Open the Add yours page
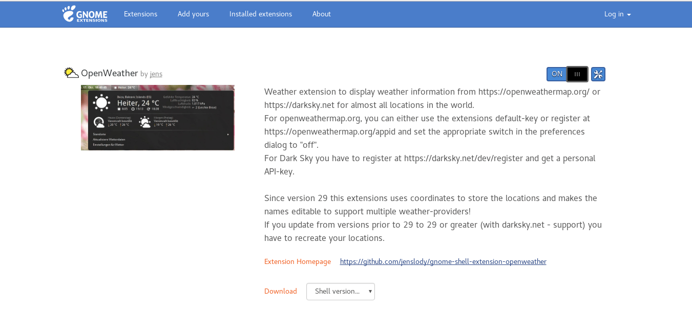The image size is (692, 310). pyautogui.click(x=193, y=14)
